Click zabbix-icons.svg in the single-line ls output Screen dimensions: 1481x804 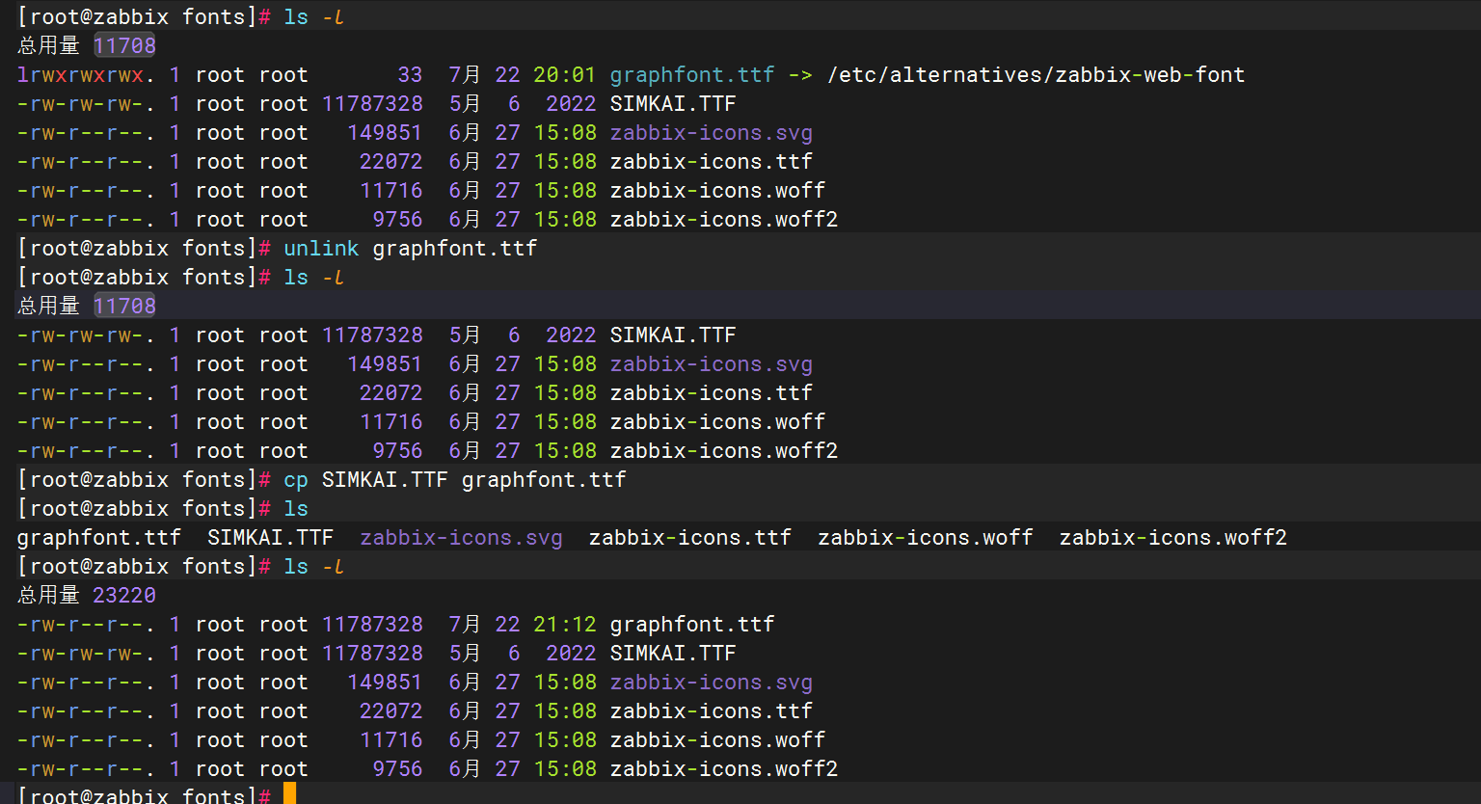point(461,538)
